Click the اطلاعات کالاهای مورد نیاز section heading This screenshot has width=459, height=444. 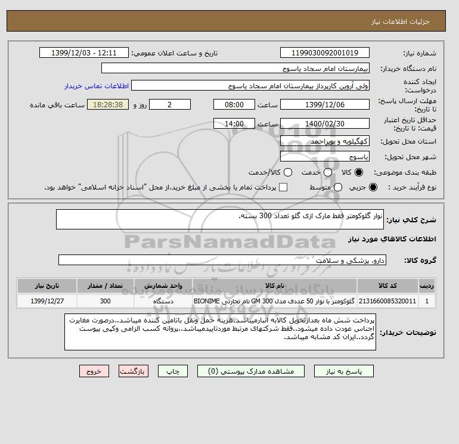(392, 239)
